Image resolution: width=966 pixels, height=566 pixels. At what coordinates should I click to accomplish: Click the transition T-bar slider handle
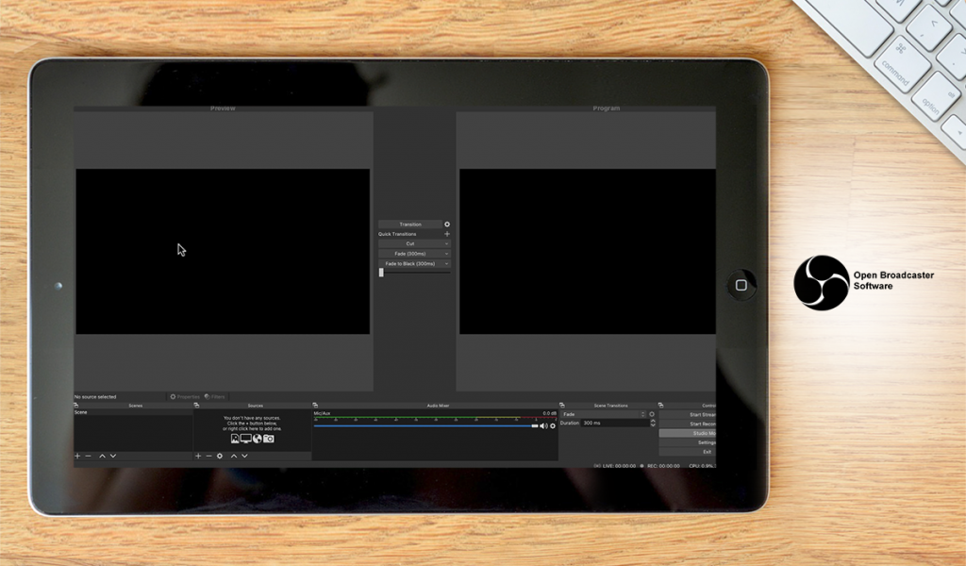[x=381, y=273]
